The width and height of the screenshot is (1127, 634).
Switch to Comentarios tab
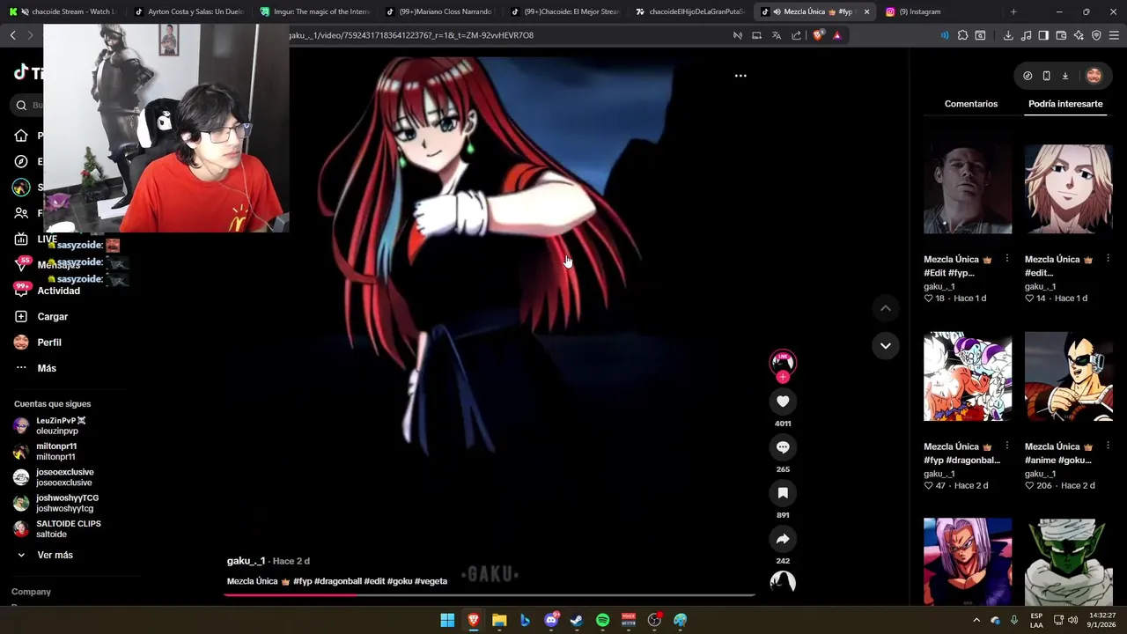971,104
